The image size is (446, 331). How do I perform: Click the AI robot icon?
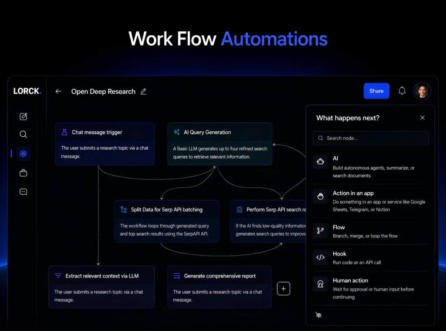coord(320,161)
